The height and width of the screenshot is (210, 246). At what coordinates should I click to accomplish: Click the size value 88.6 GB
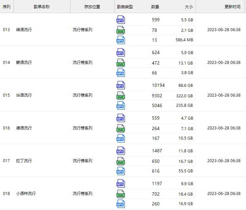[186, 86]
